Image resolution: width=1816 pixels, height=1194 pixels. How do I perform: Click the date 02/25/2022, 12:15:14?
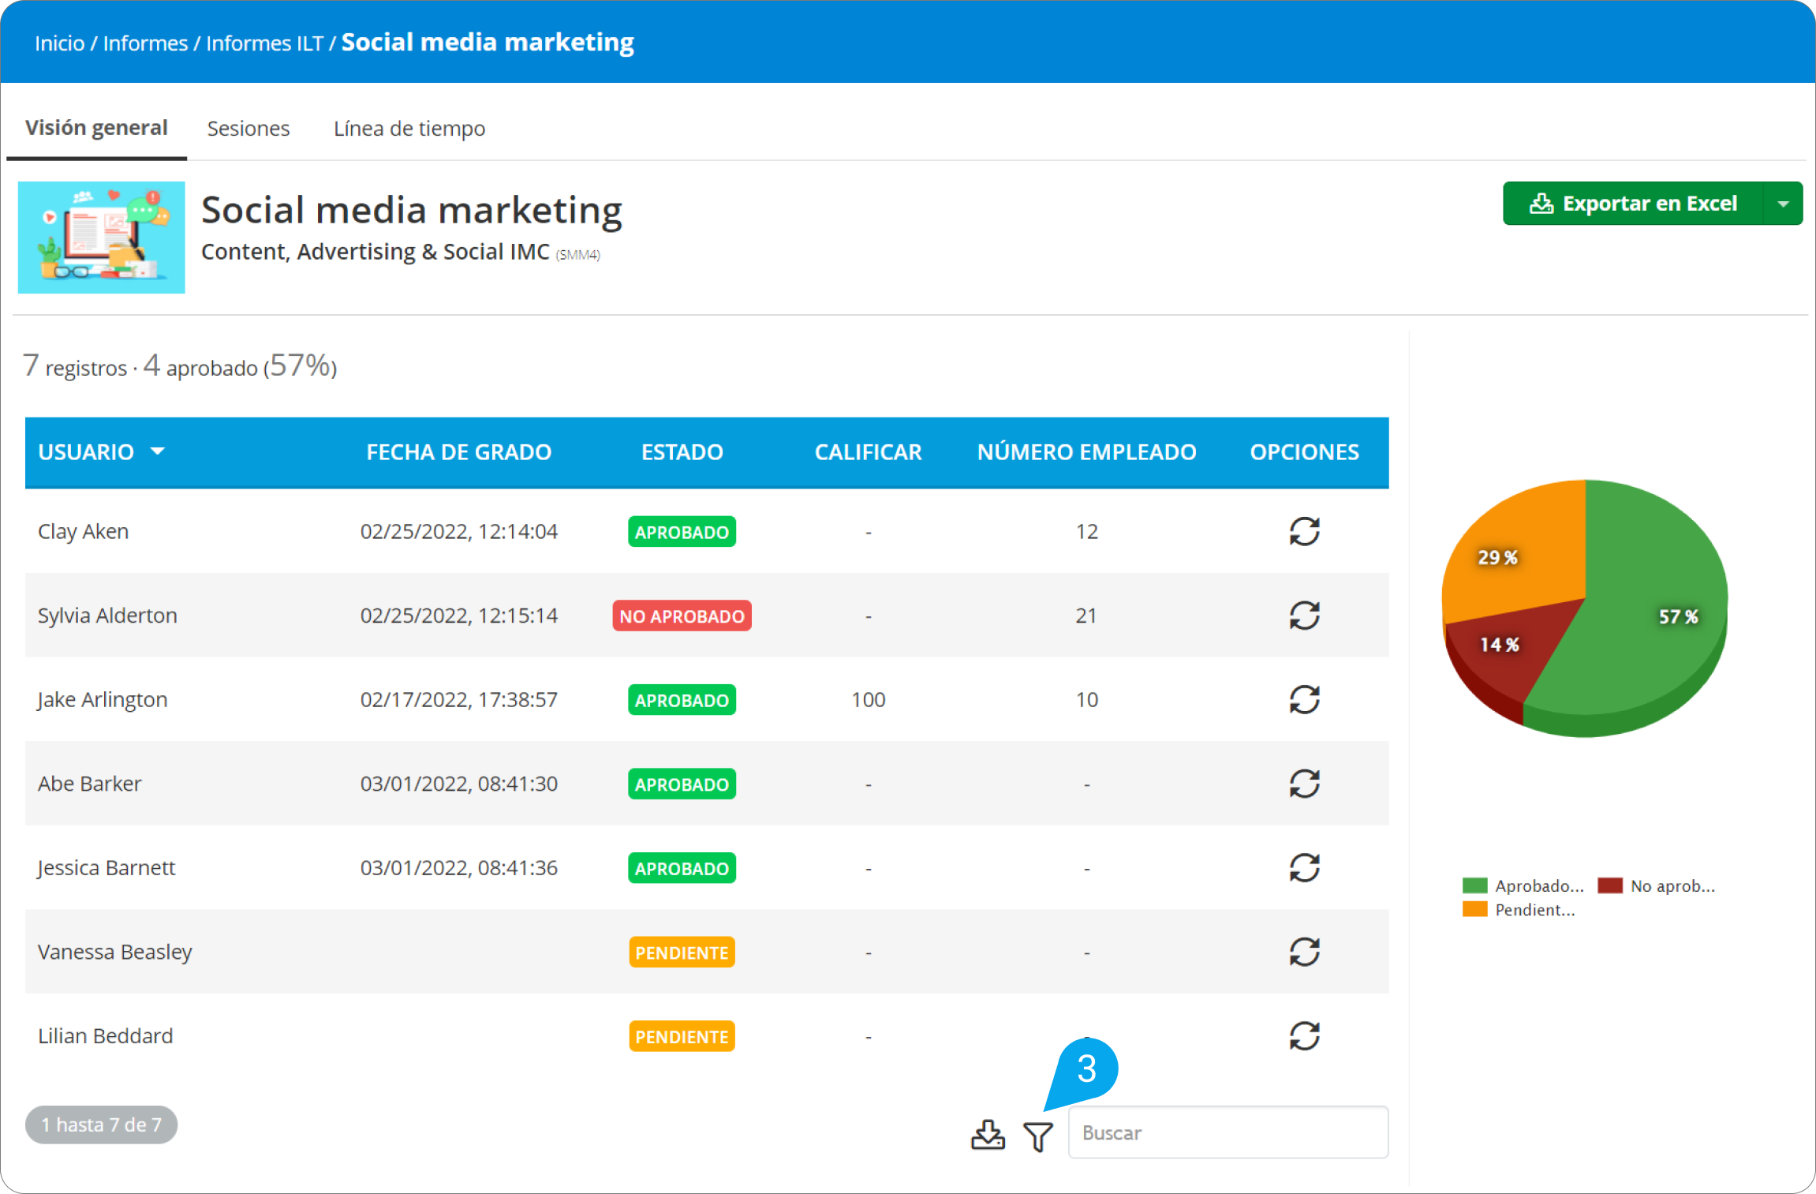[459, 616]
